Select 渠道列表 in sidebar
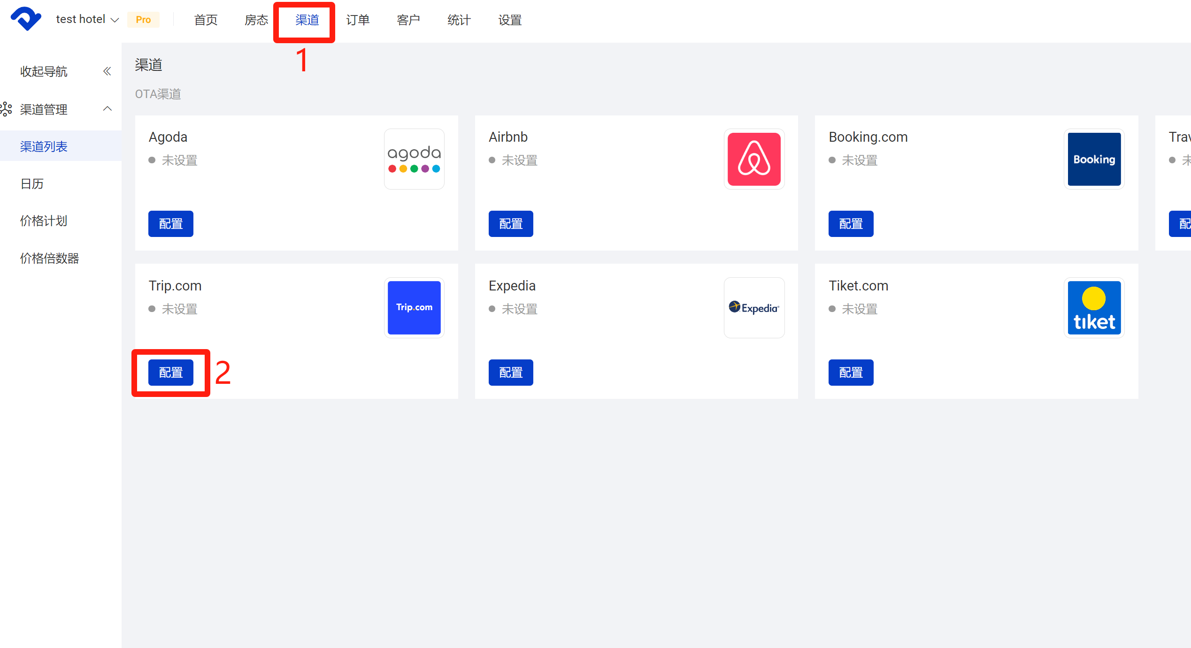The image size is (1191, 648). pyautogui.click(x=61, y=146)
